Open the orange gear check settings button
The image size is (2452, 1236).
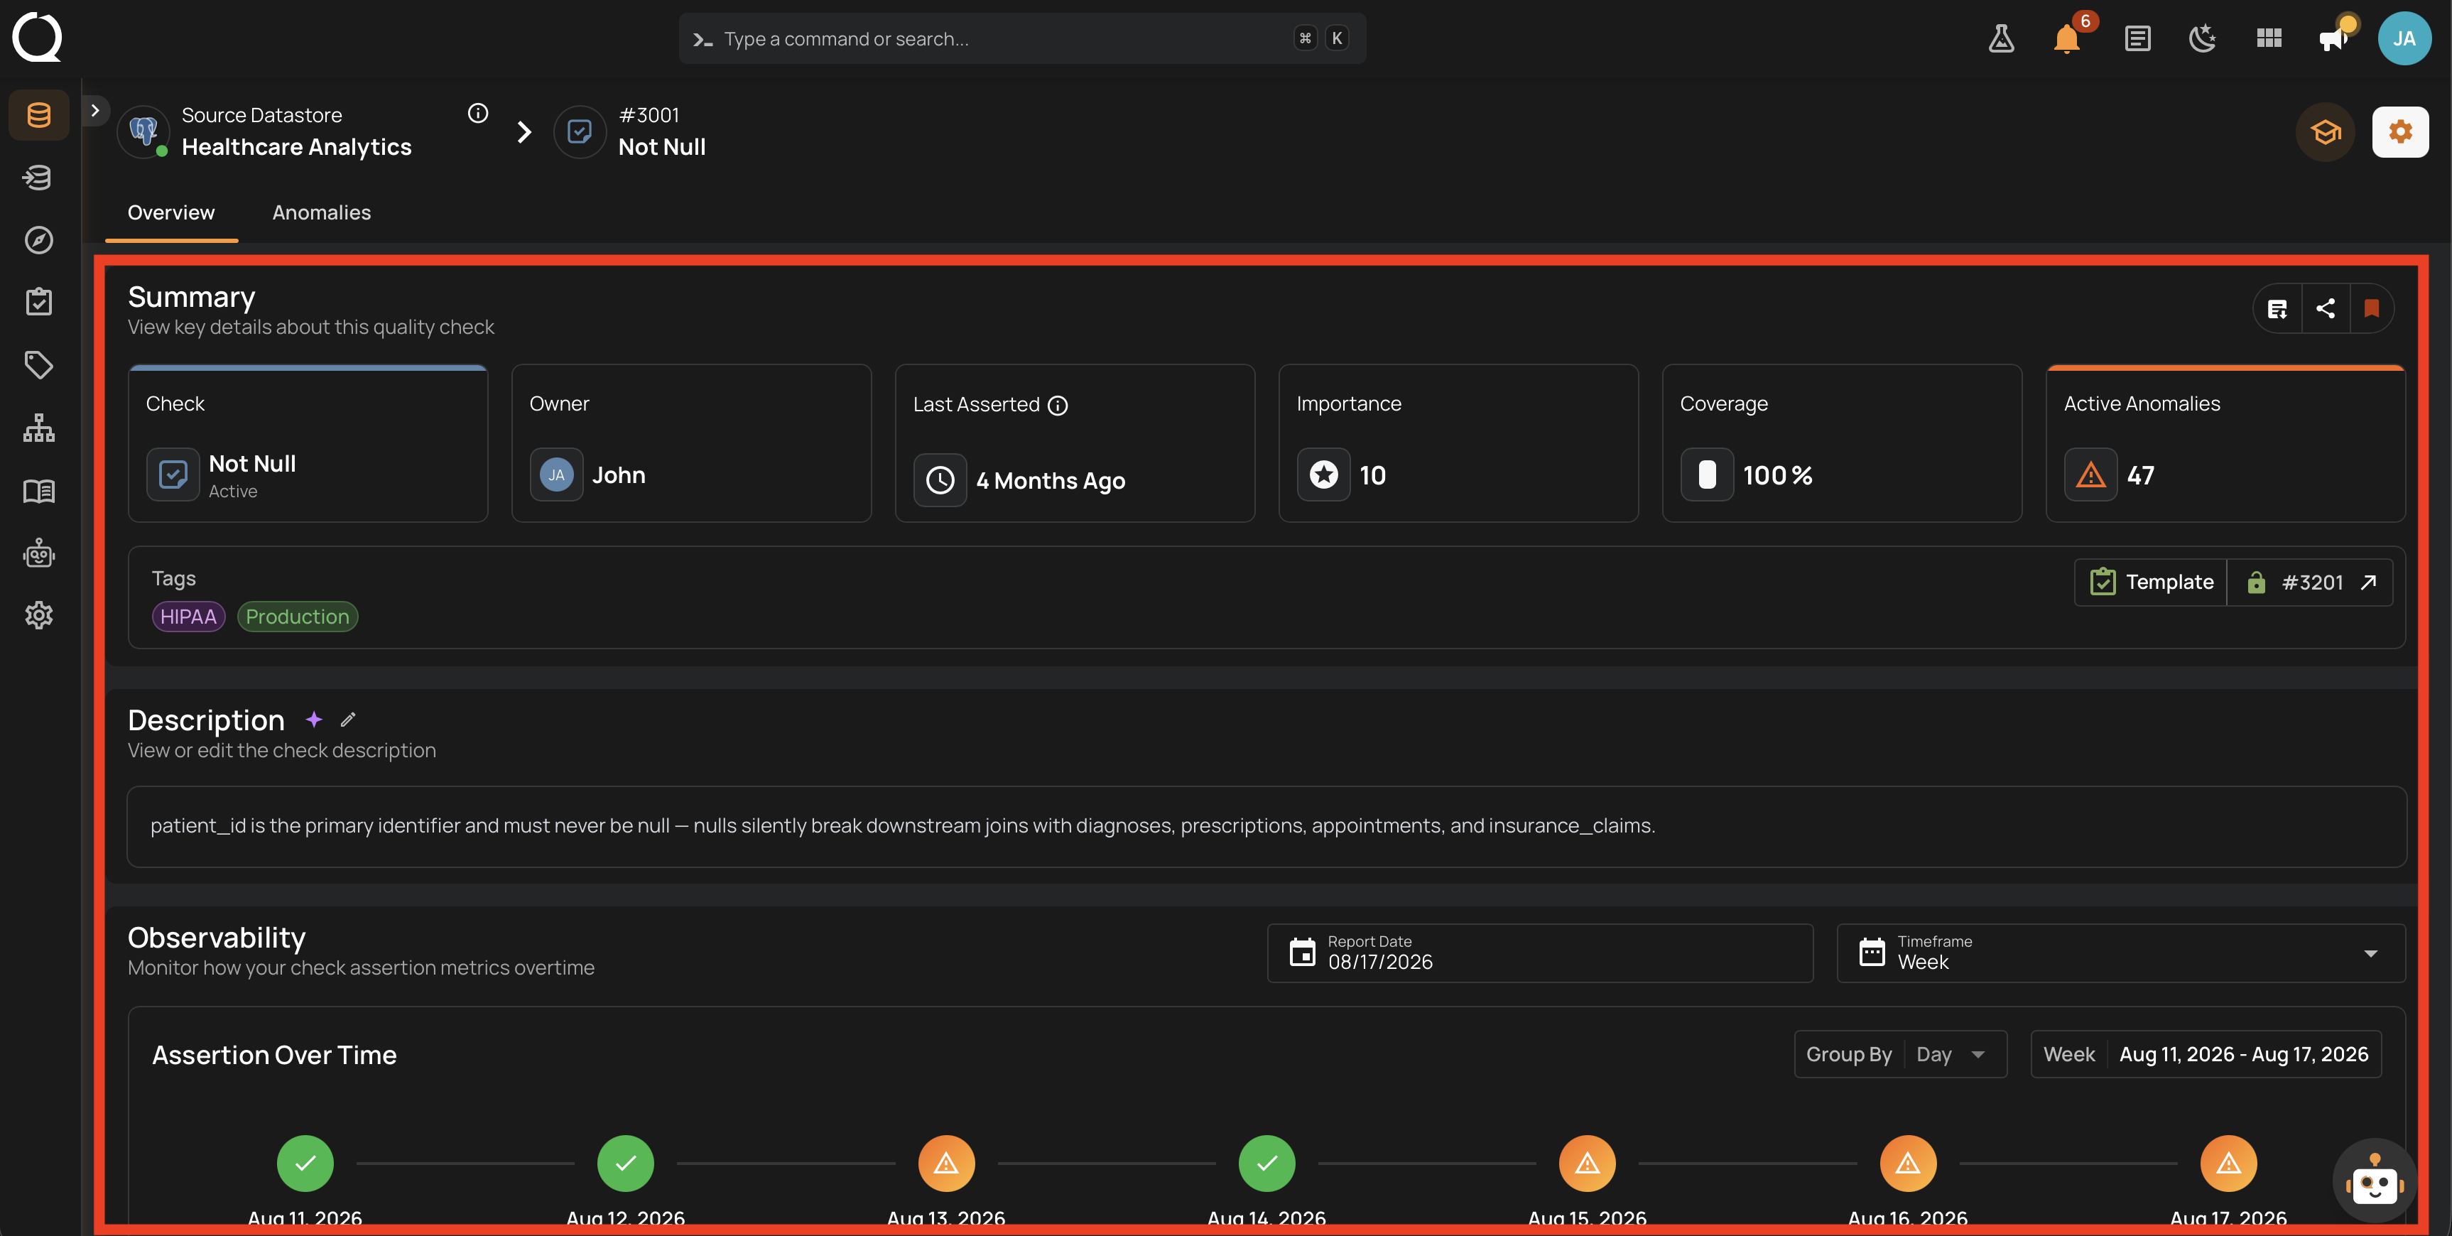click(2399, 131)
